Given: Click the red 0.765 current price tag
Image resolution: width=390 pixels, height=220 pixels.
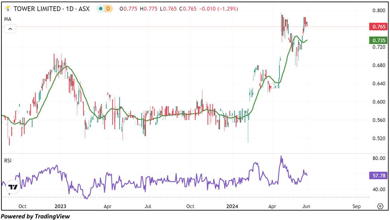Looking at the screenshot, I should pos(378,26).
